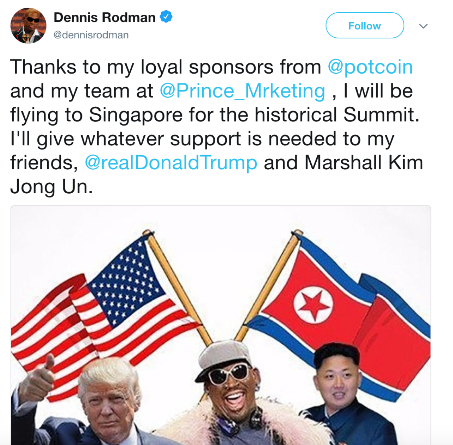Click the North Korean flag in the picture
The image size is (453, 445).
click(x=338, y=310)
